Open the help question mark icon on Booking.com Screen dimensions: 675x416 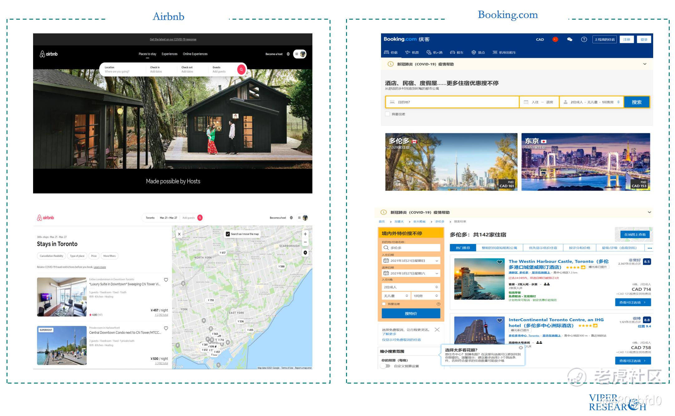pyautogui.click(x=584, y=39)
